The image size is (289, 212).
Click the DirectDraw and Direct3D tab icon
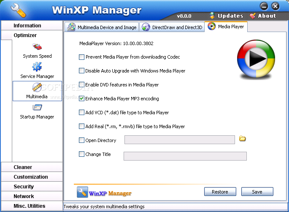pyautogui.click(x=146, y=27)
